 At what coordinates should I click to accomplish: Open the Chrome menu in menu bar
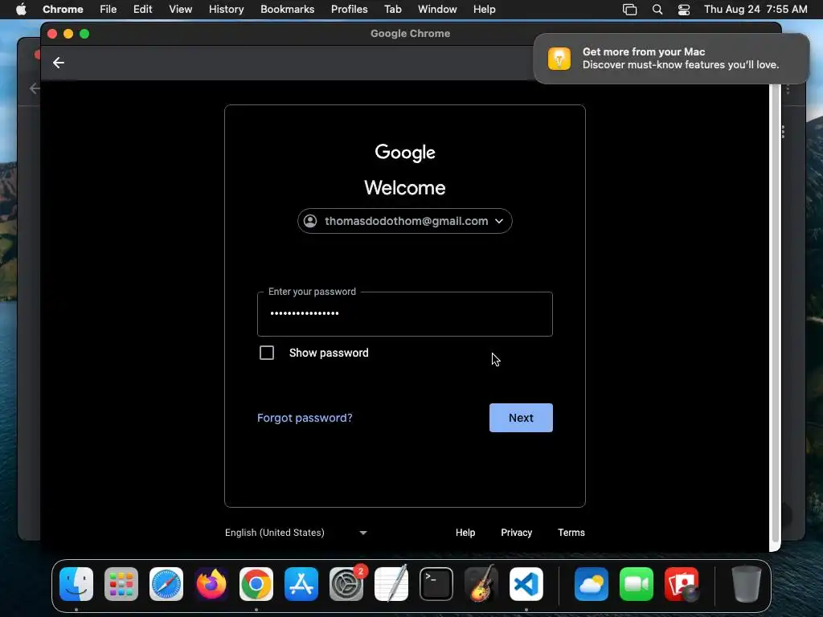(x=63, y=9)
